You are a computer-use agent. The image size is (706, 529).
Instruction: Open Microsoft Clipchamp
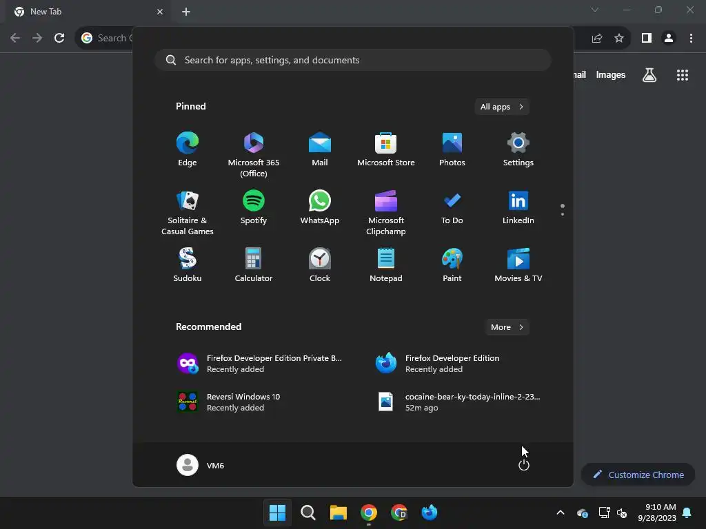[386, 213]
